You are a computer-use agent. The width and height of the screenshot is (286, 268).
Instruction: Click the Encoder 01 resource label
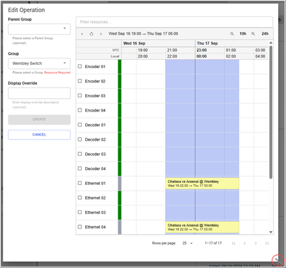(95, 67)
